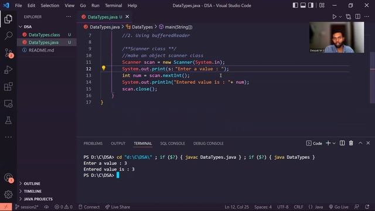
Task: Open the Run and Debug view
Action: point(8,70)
